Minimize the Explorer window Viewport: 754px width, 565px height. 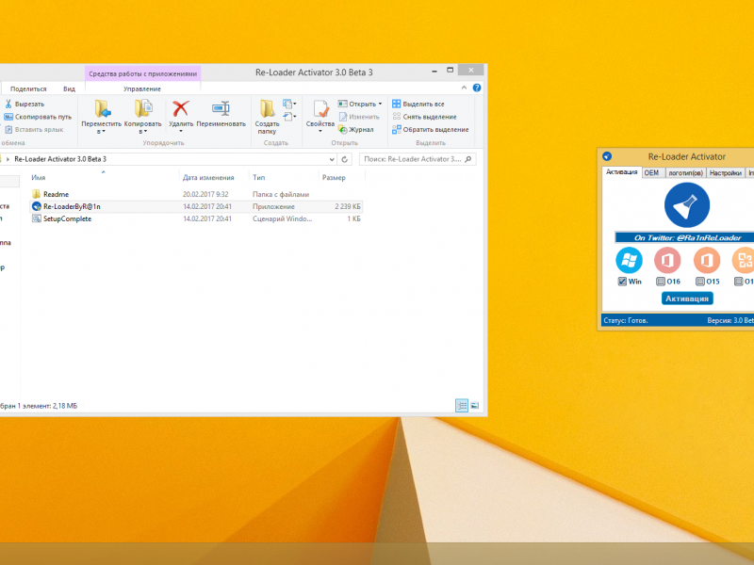coord(434,71)
